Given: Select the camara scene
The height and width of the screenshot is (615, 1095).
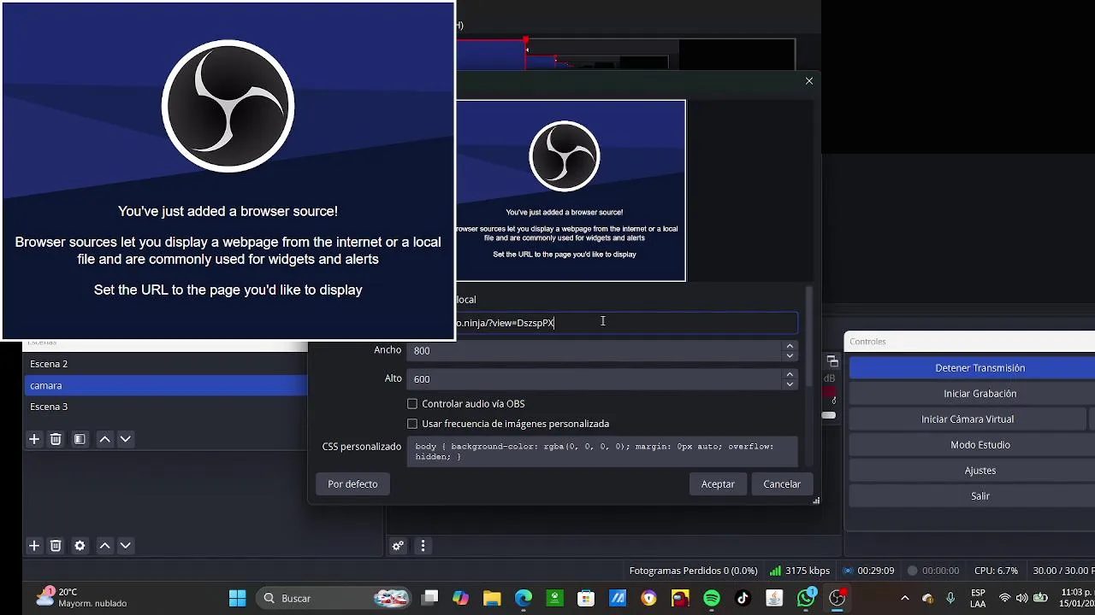Looking at the screenshot, I should point(166,385).
